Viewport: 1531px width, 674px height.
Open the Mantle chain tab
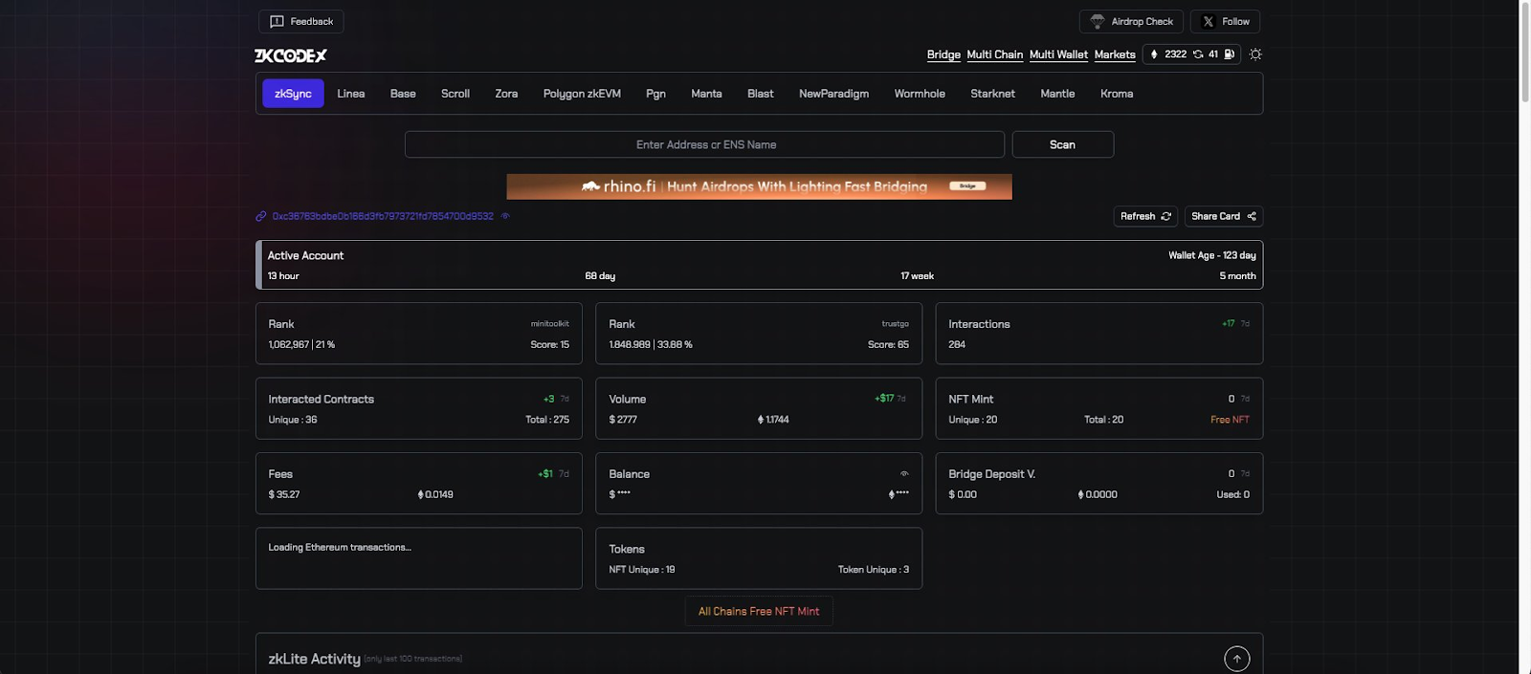coord(1057,94)
